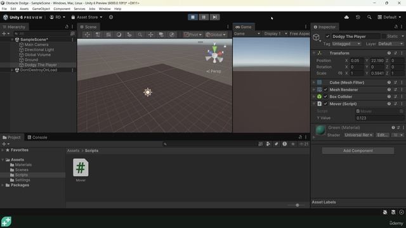406x228 pixels.
Task: Open the Tag Untagged dropdown
Action: click(346, 44)
